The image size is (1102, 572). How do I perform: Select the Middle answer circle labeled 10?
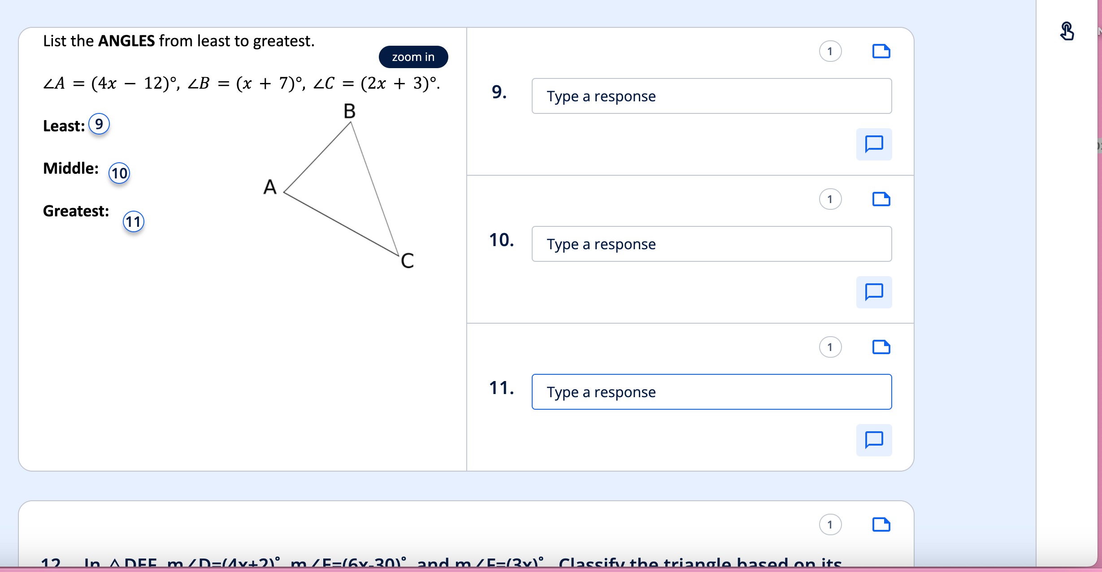click(118, 173)
